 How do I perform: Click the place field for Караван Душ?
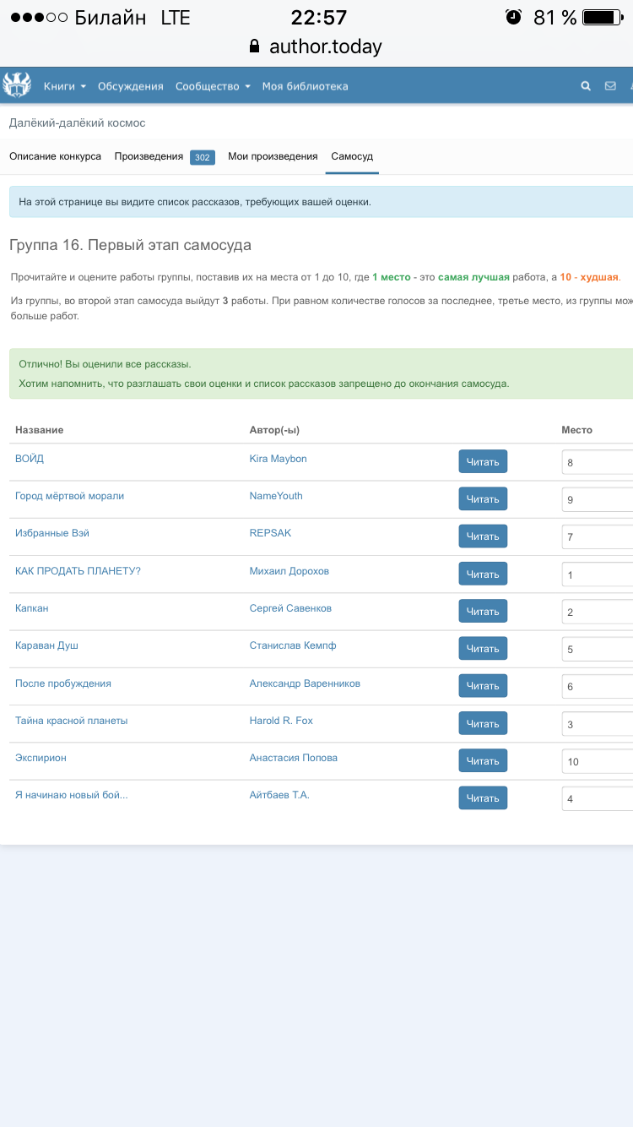597,650
